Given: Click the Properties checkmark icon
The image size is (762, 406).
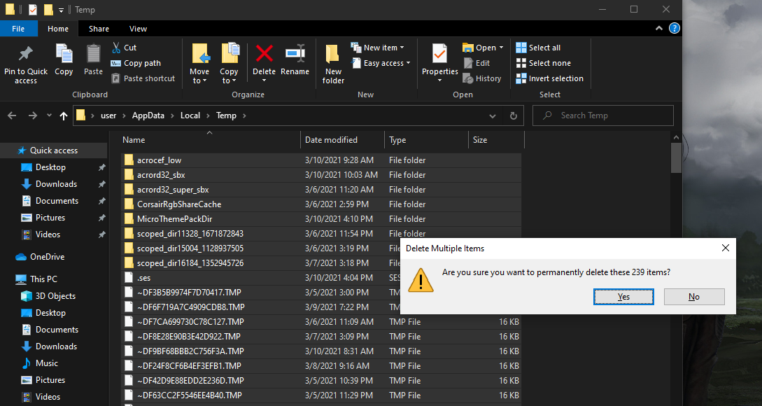Looking at the screenshot, I should [x=439, y=54].
